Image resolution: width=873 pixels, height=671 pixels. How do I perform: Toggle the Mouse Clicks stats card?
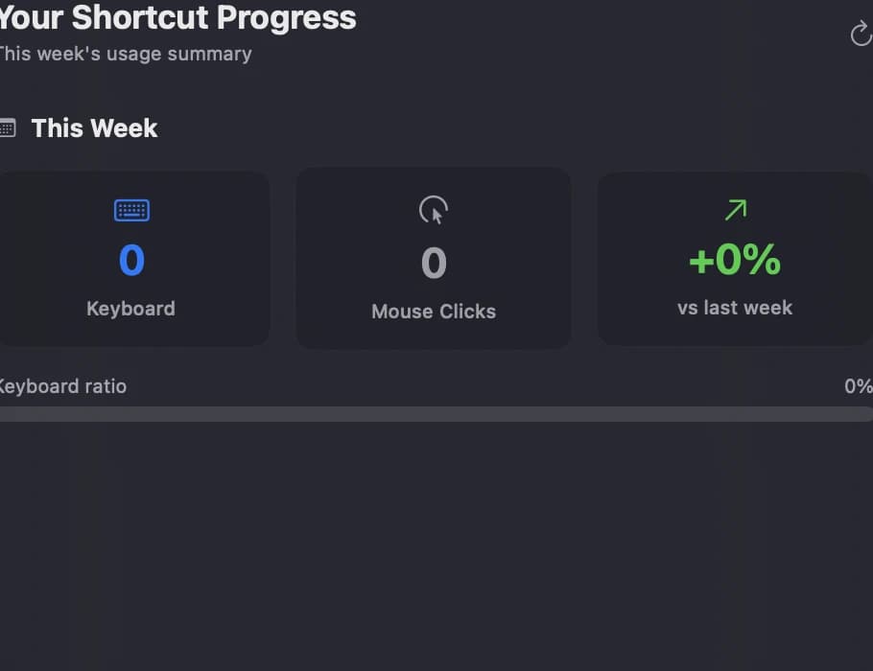coord(434,258)
